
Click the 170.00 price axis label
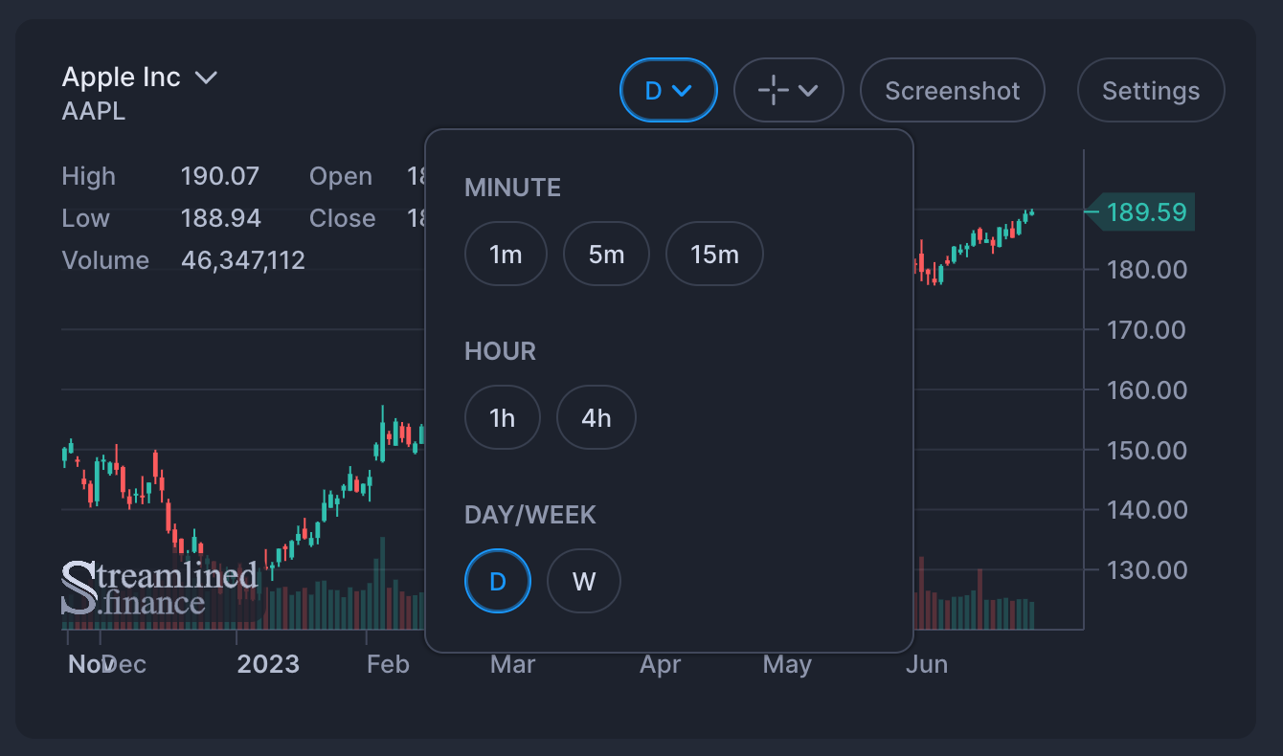(1147, 330)
